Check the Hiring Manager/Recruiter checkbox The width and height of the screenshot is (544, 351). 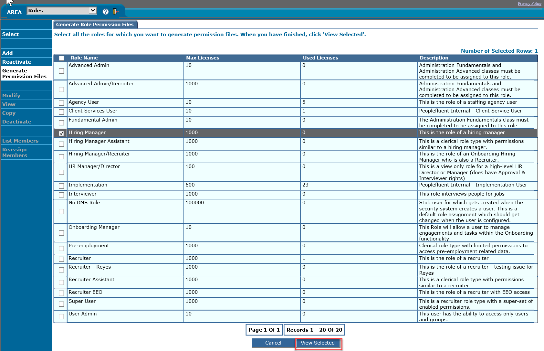pyautogui.click(x=61, y=157)
